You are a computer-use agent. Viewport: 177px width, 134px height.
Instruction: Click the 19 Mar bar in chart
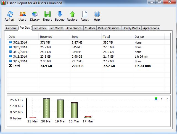(60, 109)
